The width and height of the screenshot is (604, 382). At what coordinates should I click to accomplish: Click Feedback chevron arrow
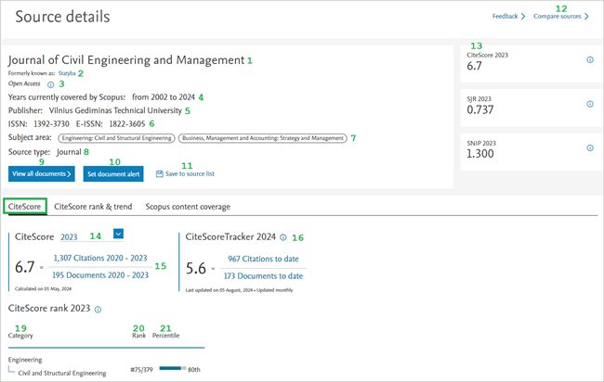tap(523, 16)
